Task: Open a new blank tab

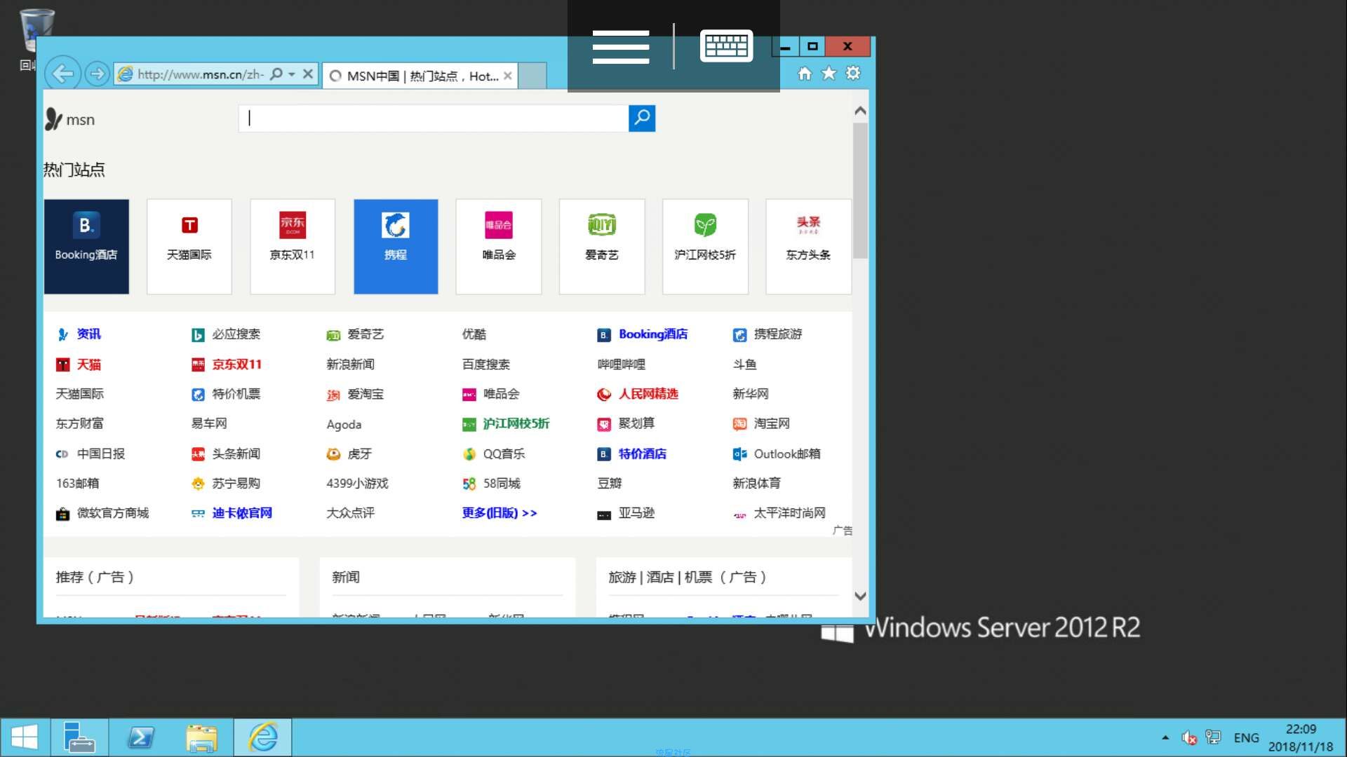Action: pyautogui.click(x=532, y=76)
